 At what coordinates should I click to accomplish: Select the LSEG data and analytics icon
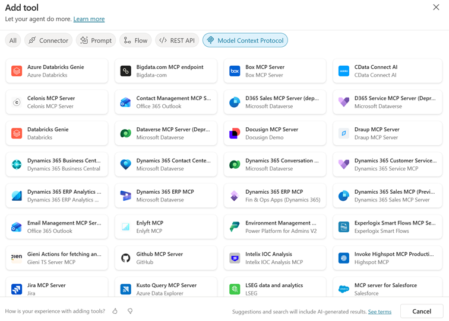coord(235,289)
